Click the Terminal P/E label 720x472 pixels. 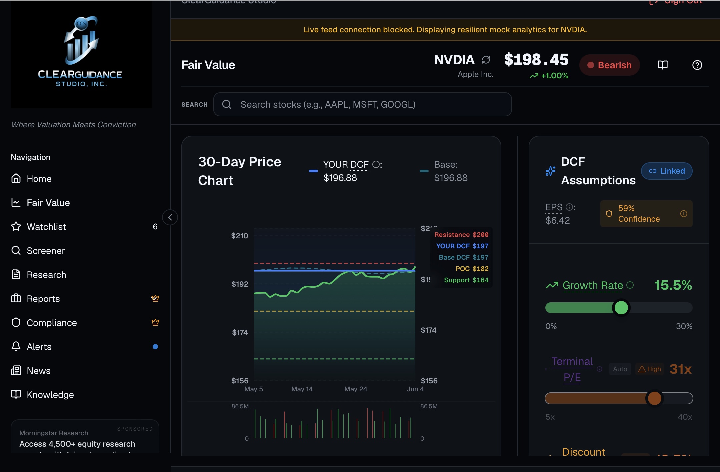pos(572,369)
